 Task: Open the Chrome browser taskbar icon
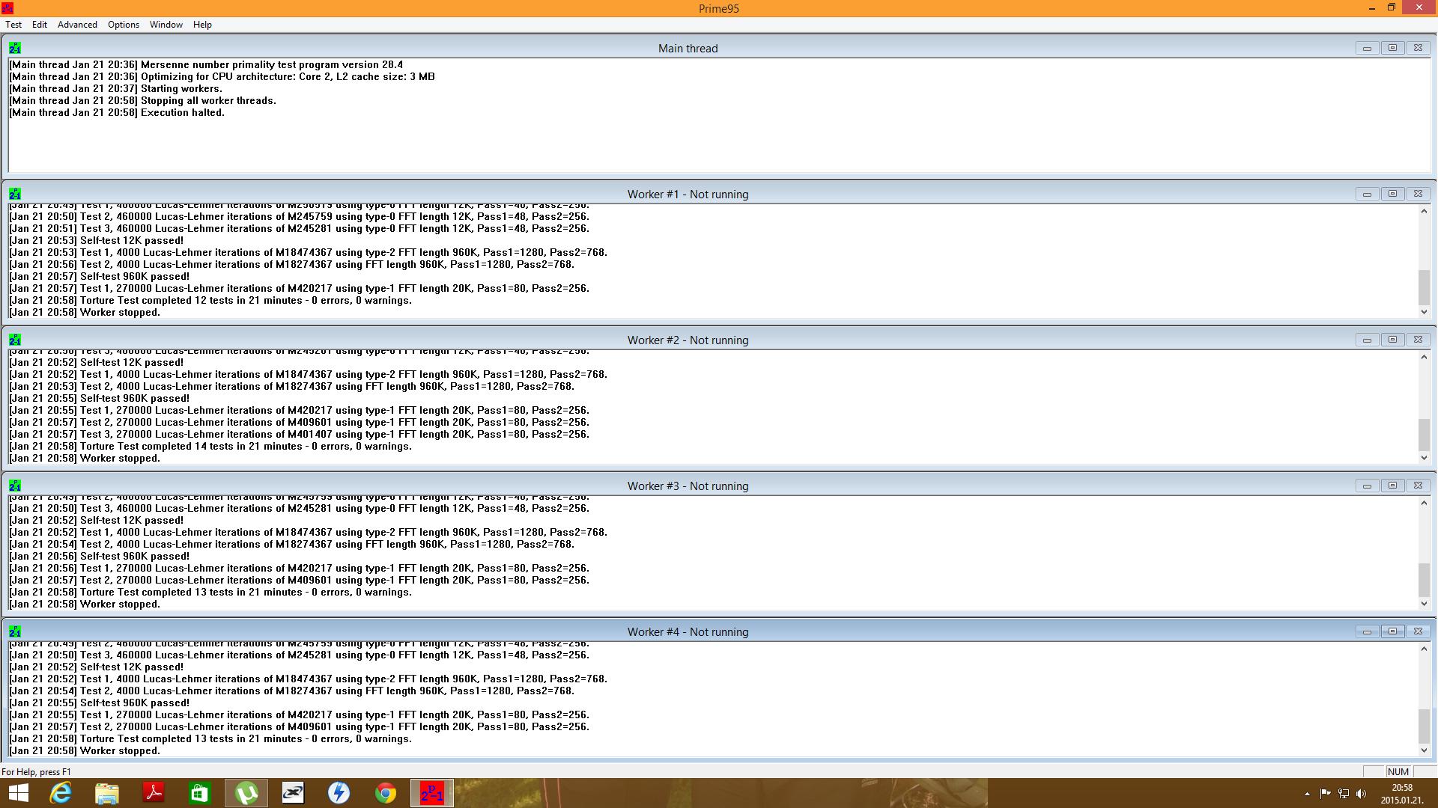(386, 793)
